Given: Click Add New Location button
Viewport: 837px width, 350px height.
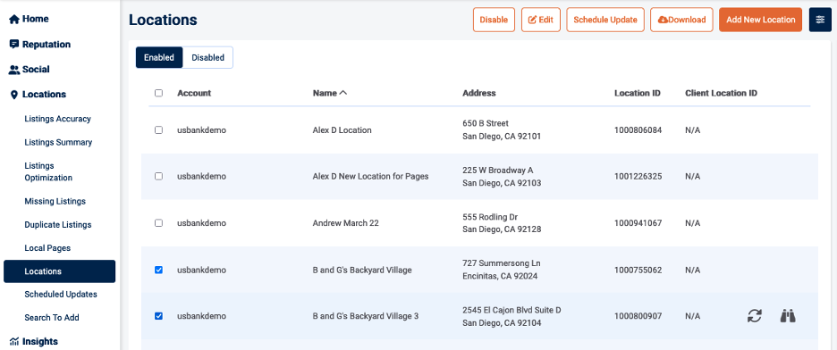Looking at the screenshot, I should pos(761,20).
